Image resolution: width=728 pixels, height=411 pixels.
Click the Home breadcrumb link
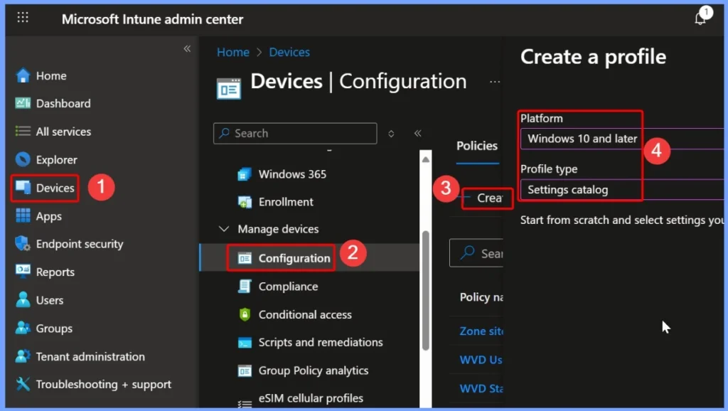pos(232,53)
